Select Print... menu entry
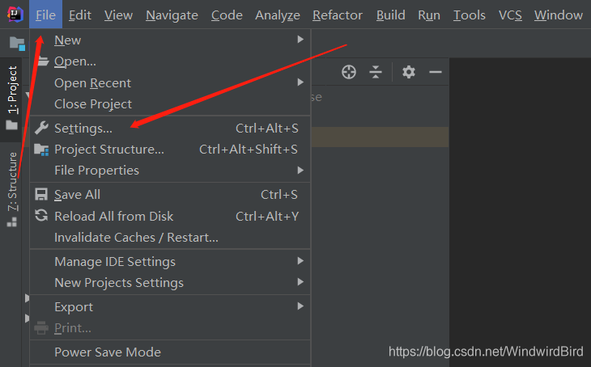 [x=170, y=328]
